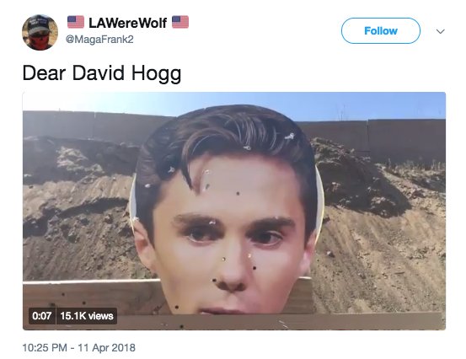Image resolution: width=466 pixels, height=359 pixels.
Task: Open the LAWereWolf profile avatar
Action: point(40,32)
